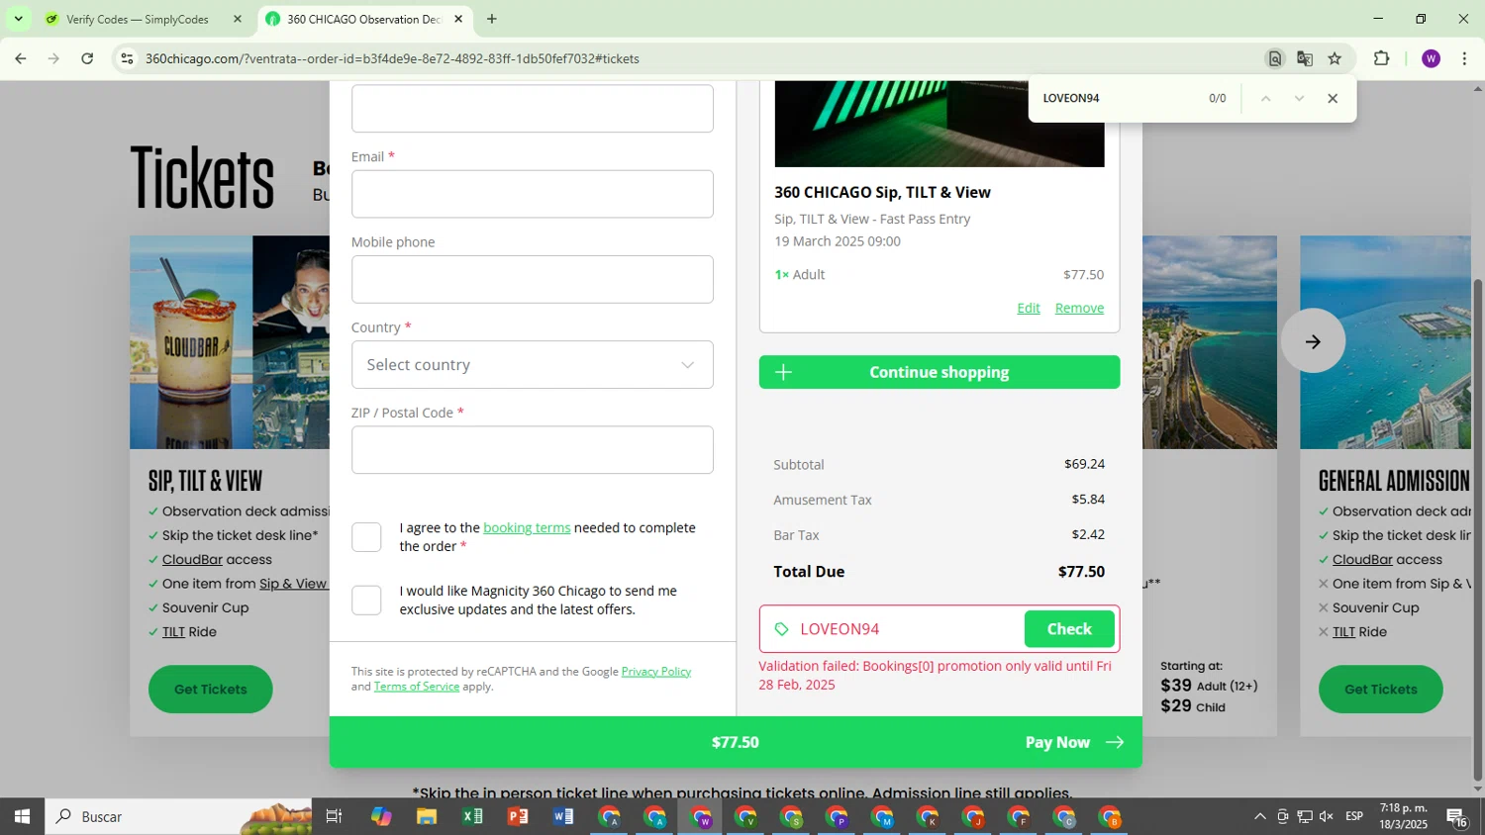Click the ZIP / Postal Code field

[x=532, y=450]
